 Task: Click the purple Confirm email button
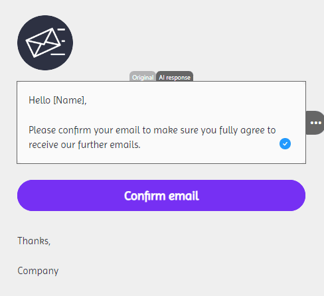[161, 196]
